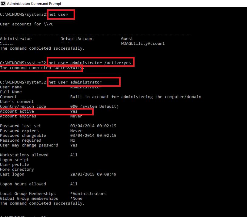The height and width of the screenshot is (217, 247).
Task: Click the 'Logon script' label
Action: [15, 160]
